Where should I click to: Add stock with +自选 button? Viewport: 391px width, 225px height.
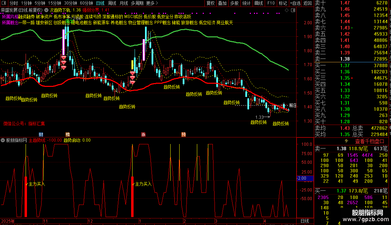point(295,3)
